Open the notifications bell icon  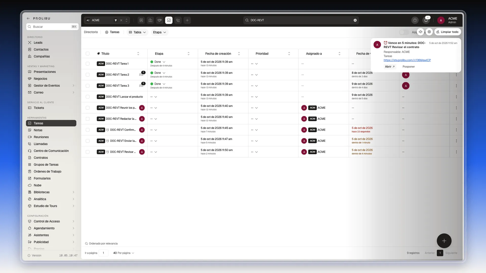point(426,20)
